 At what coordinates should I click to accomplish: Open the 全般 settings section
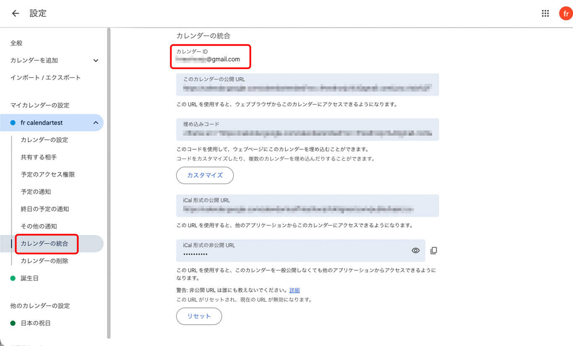pos(16,43)
